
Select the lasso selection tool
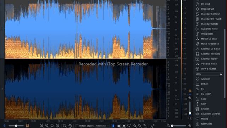point(129,126)
